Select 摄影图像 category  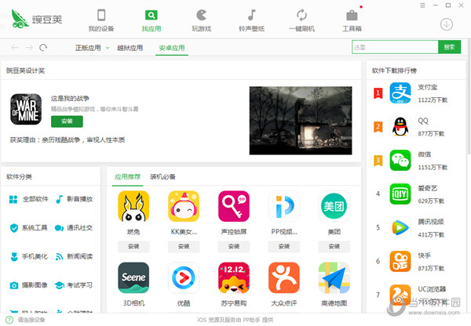29,285
